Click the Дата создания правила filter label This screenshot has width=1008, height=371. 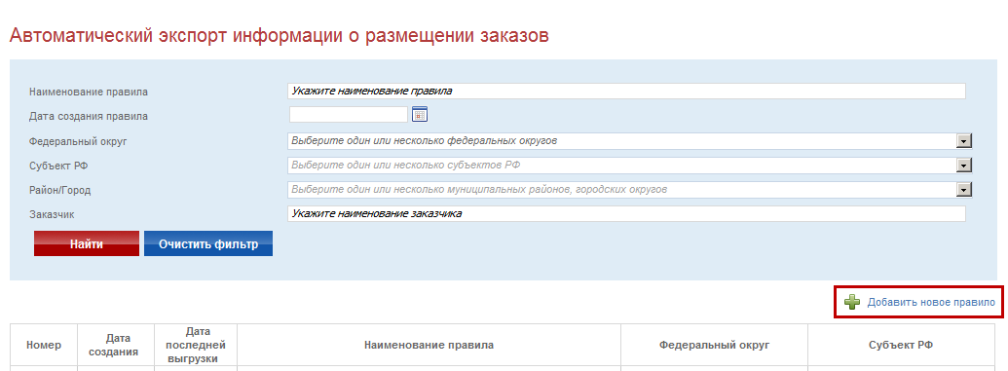click(x=89, y=117)
